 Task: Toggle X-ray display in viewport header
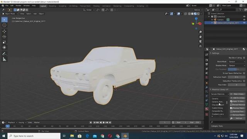[x=185, y=14]
